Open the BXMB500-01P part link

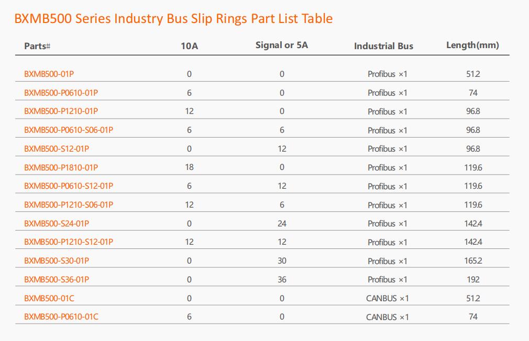click(49, 74)
